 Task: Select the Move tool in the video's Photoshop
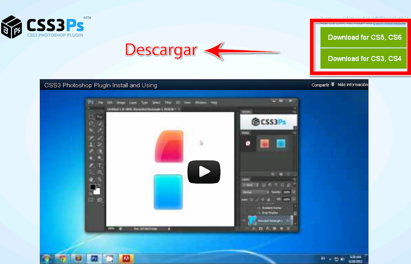pyautogui.click(x=99, y=117)
